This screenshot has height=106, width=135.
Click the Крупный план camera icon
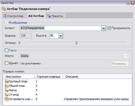(6, 81)
